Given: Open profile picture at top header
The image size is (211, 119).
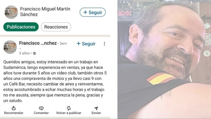Looking at the screenshot, I should click(x=11, y=12).
